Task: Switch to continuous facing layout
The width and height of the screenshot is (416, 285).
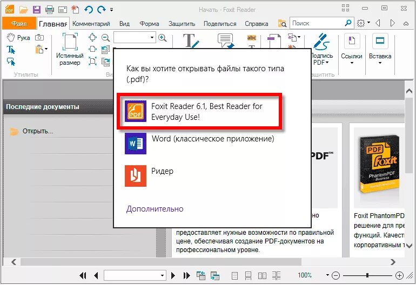Action: pos(276,276)
